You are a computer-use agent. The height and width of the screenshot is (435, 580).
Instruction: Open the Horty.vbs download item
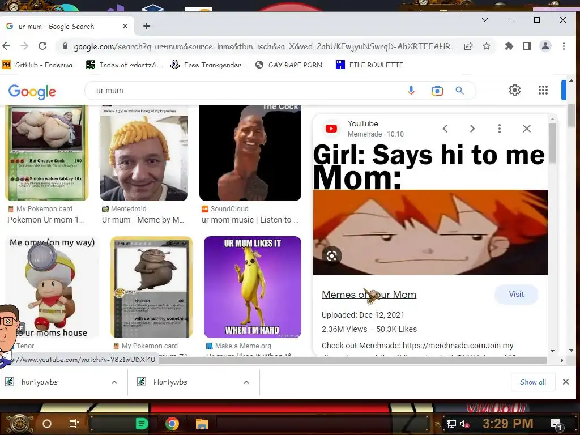[x=185, y=382]
